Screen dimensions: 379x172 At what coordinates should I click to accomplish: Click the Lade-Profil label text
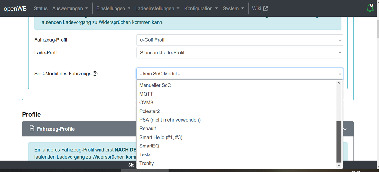[46, 52]
